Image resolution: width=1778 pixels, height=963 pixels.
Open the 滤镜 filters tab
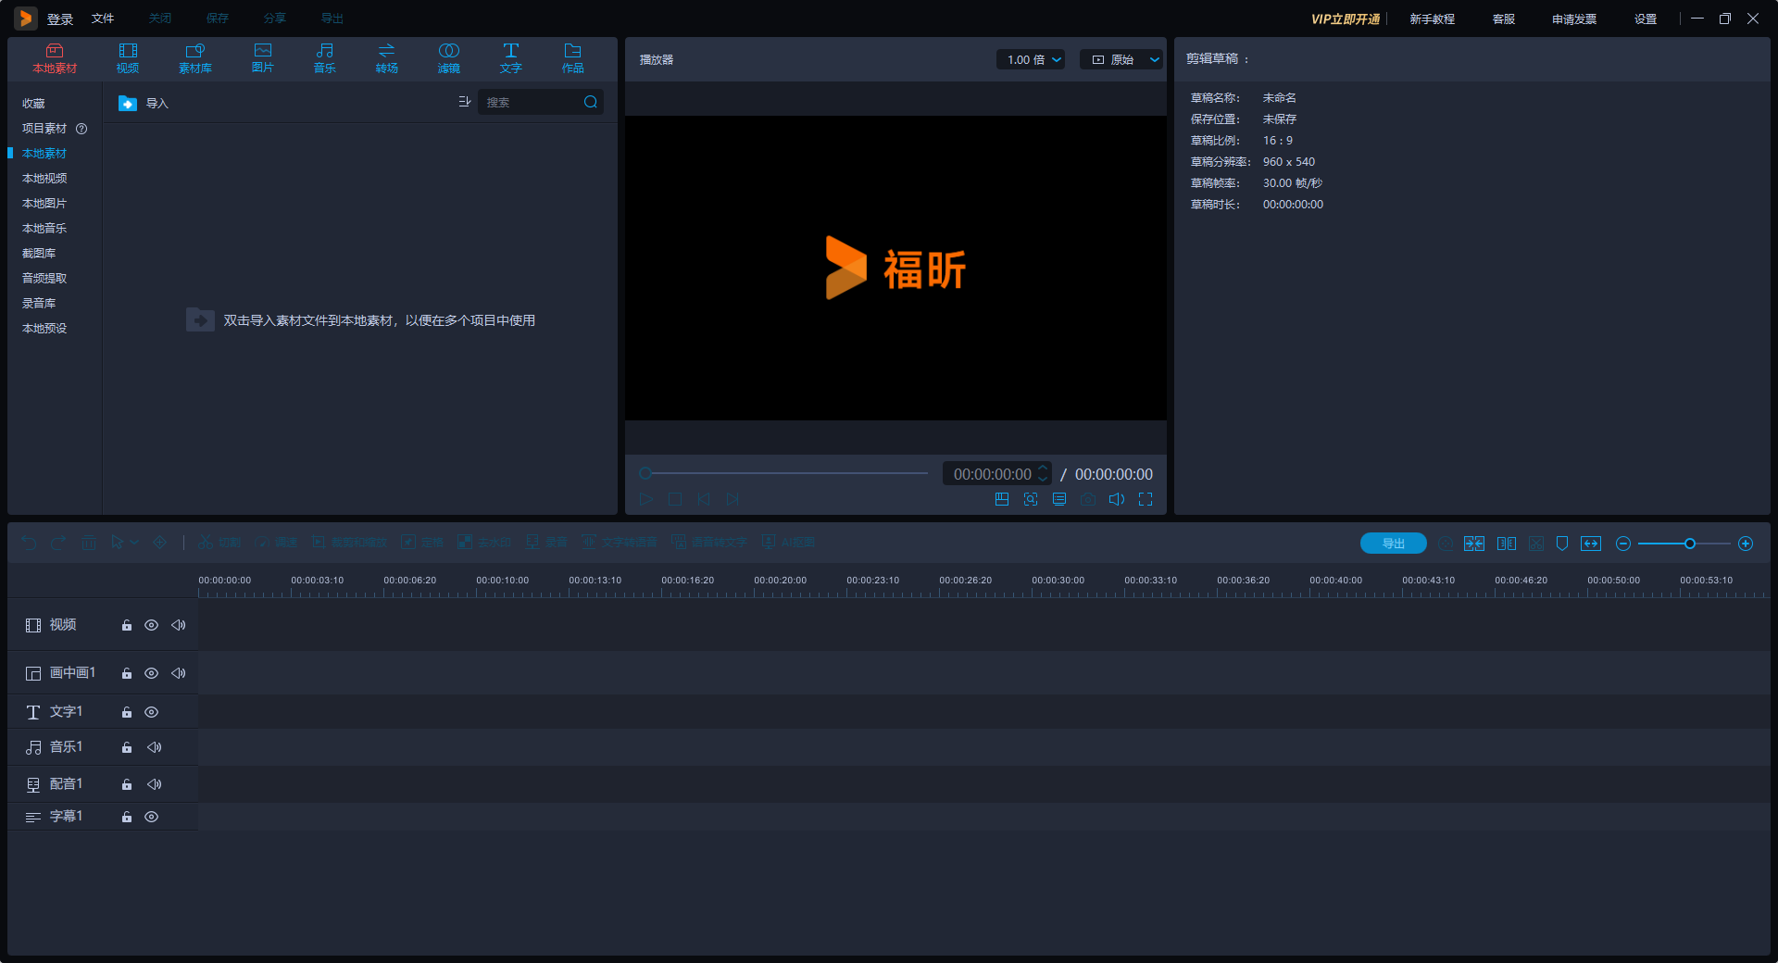coord(448,57)
